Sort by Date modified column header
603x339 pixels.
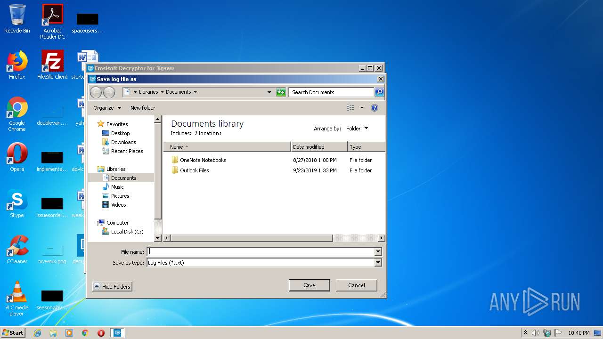pyautogui.click(x=319, y=147)
